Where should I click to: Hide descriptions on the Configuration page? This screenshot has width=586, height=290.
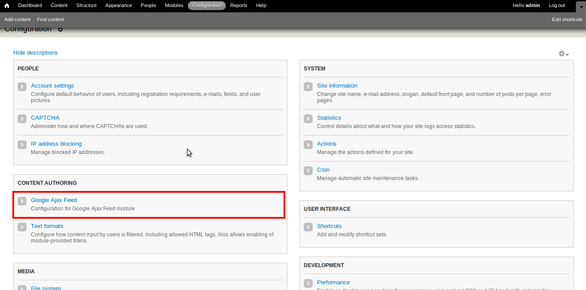35,53
